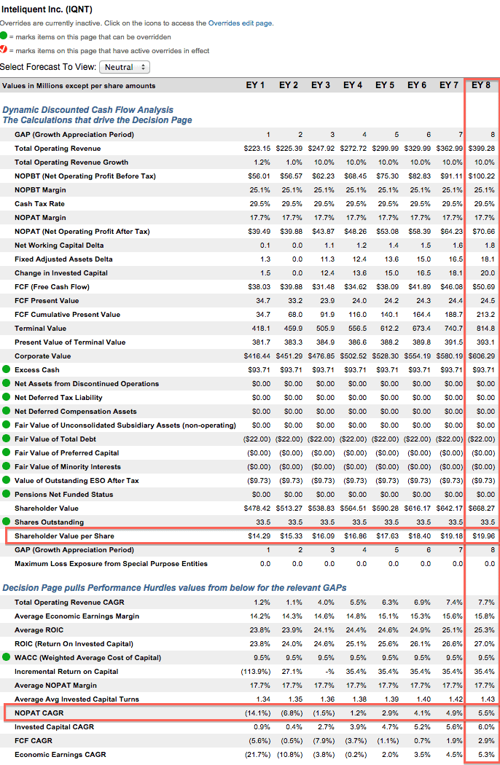The height and width of the screenshot is (765, 500).
Task: Open override for Value of Outstanding ESO After Tax
Action: (x=7, y=480)
